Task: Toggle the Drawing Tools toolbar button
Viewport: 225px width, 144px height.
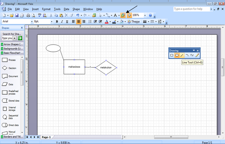Action: tap(123, 15)
